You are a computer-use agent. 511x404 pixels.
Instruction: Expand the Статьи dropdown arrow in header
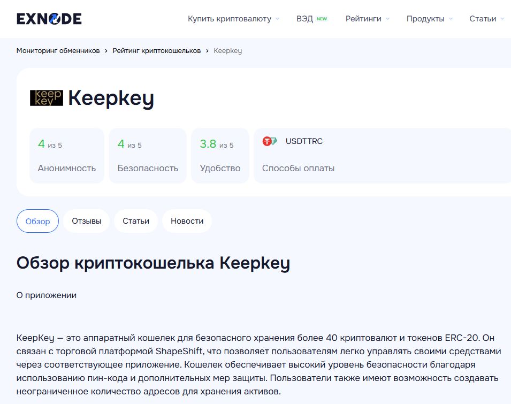tap(502, 19)
